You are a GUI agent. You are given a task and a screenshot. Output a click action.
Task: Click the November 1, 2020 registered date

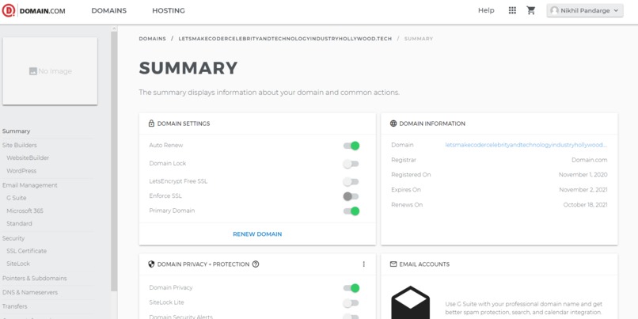pyautogui.click(x=583, y=175)
